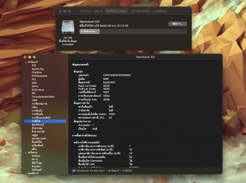Select อีเธอร์เน็ต in the sidebar
The width and height of the screenshot is (246, 183).
pos(37,142)
